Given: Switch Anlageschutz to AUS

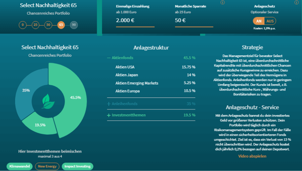Looking at the screenshot, I should coord(270,21).
